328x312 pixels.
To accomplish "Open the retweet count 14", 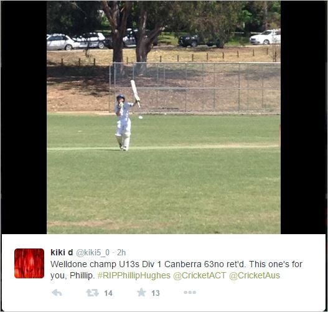I will point(108,293).
